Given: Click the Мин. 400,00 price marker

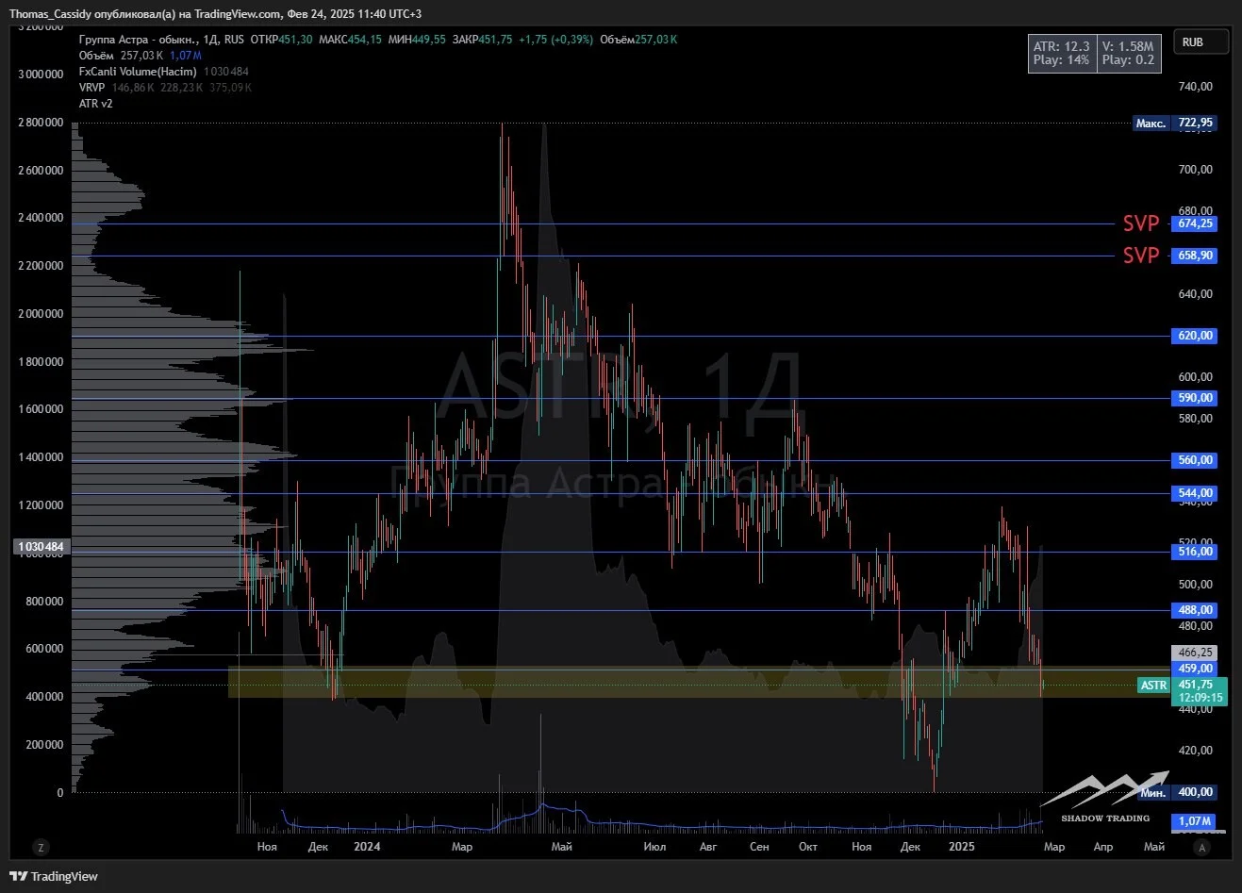Looking at the screenshot, I should 1176,792.
